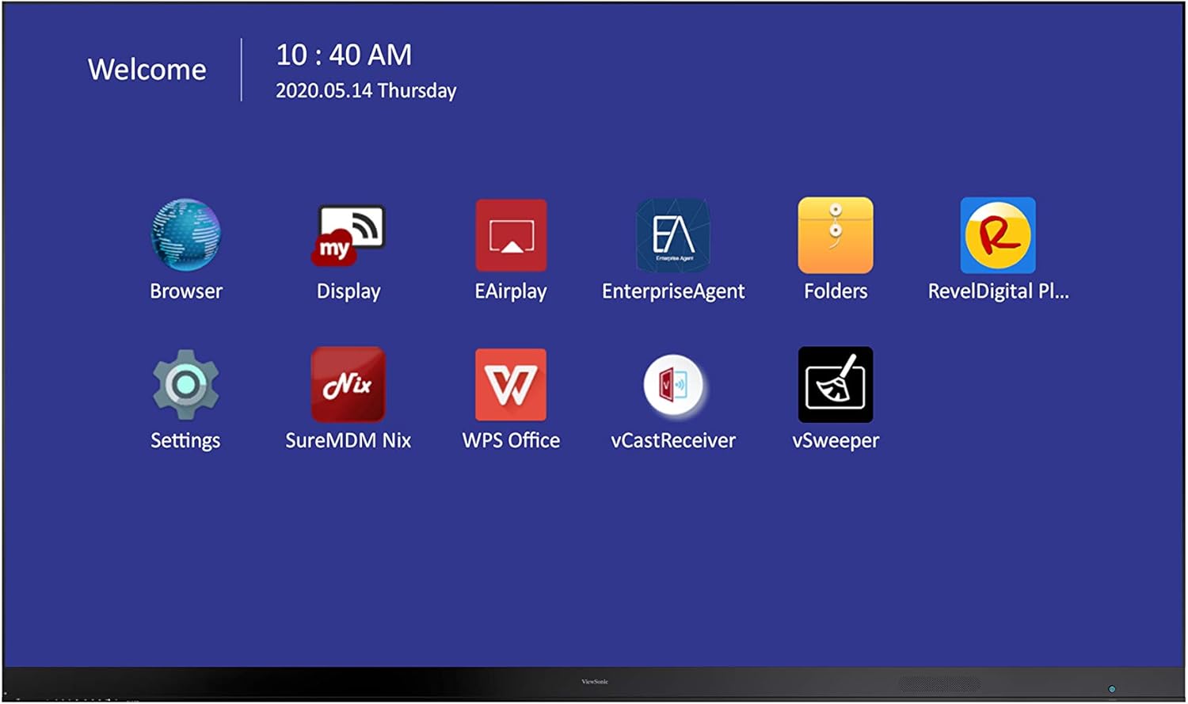This screenshot has width=1188, height=704.
Task: Open the Browser globe app
Action: pos(186,235)
